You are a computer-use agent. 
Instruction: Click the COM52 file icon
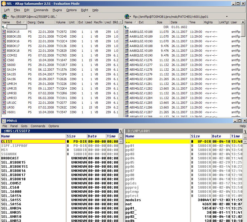4,55
